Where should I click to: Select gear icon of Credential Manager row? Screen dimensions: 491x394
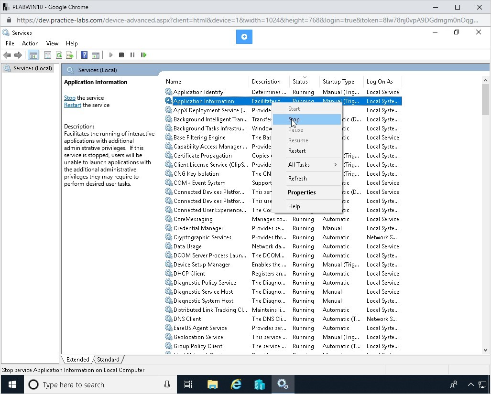(x=168, y=228)
